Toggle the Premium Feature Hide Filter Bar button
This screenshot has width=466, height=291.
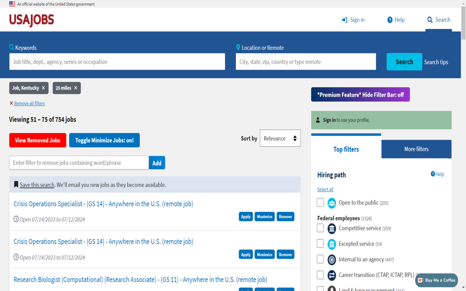click(x=360, y=95)
